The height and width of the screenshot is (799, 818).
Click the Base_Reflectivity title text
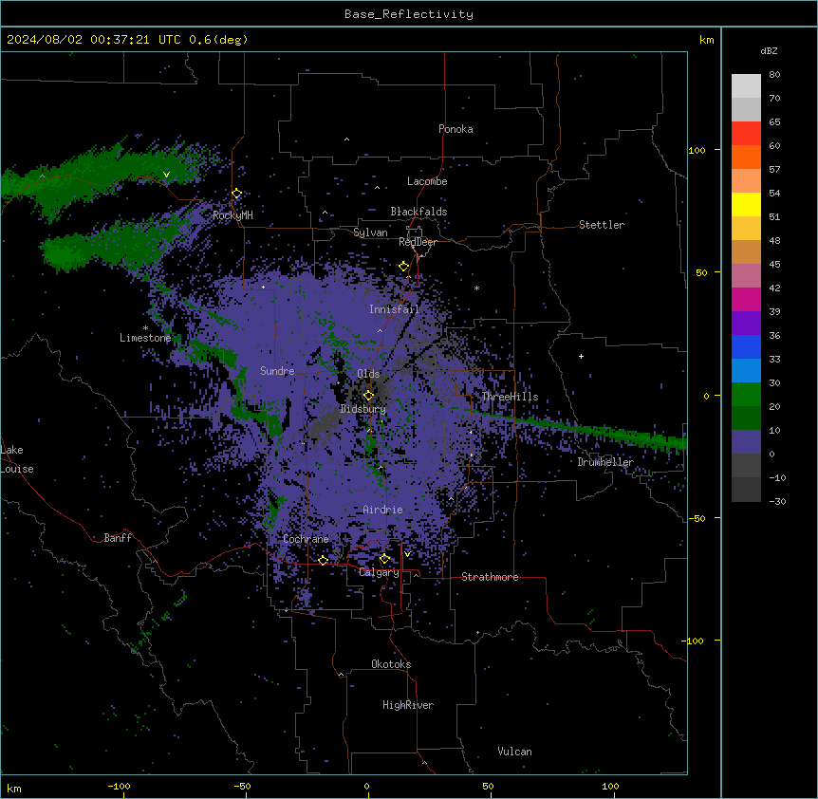coord(409,14)
